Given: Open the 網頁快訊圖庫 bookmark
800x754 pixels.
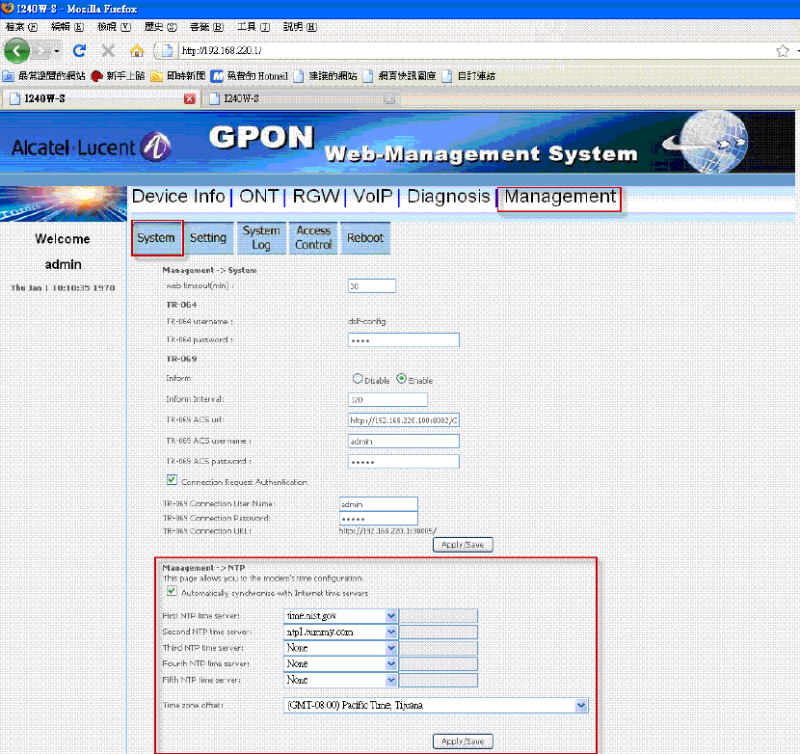Looking at the screenshot, I should click(399, 76).
